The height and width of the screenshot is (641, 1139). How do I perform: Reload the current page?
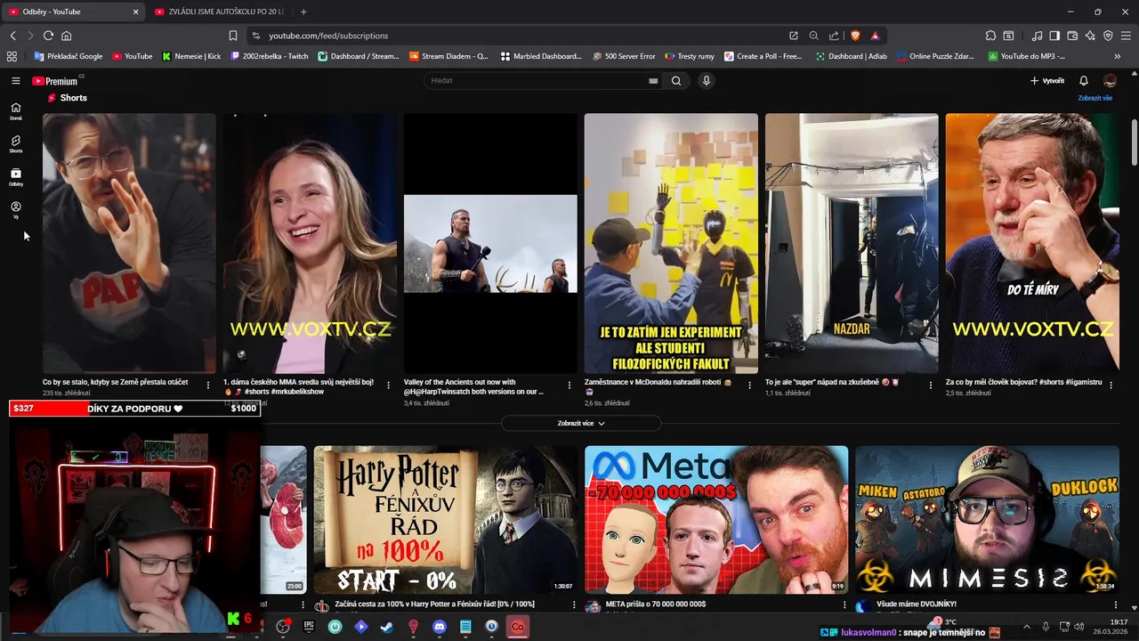48,36
